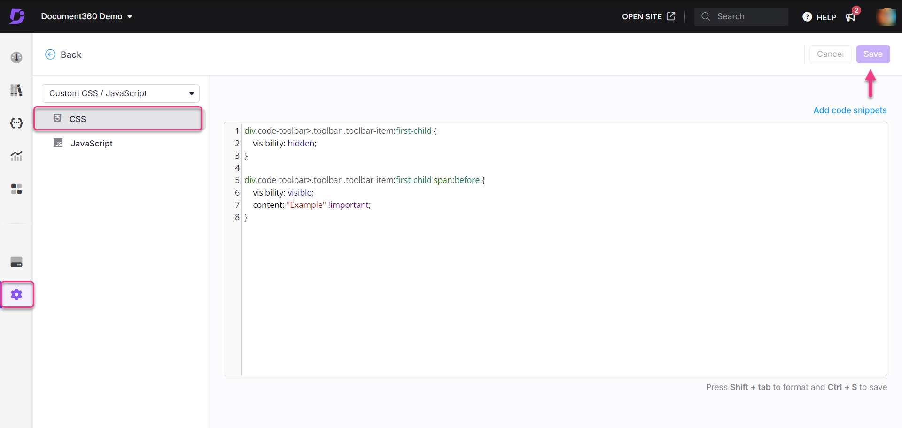Click the notification badge showing 2
Viewport: 902px width, 428px height.
point(856,10)
